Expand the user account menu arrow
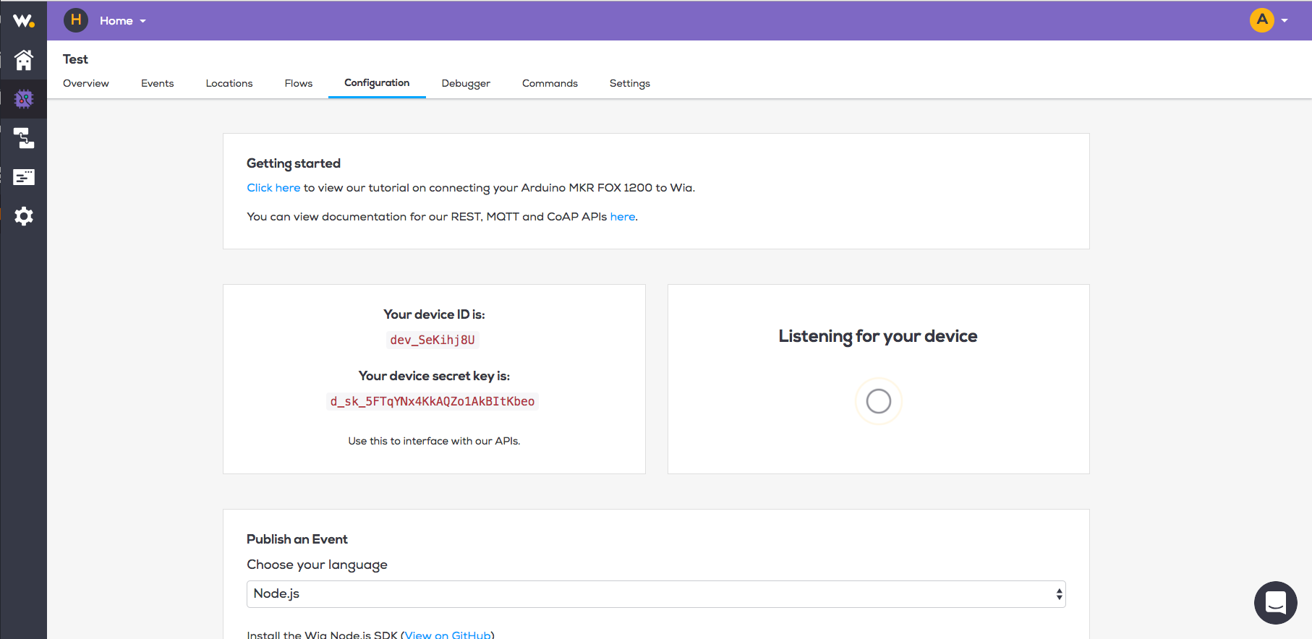The image size is (1312, 639). [1285, 21]
